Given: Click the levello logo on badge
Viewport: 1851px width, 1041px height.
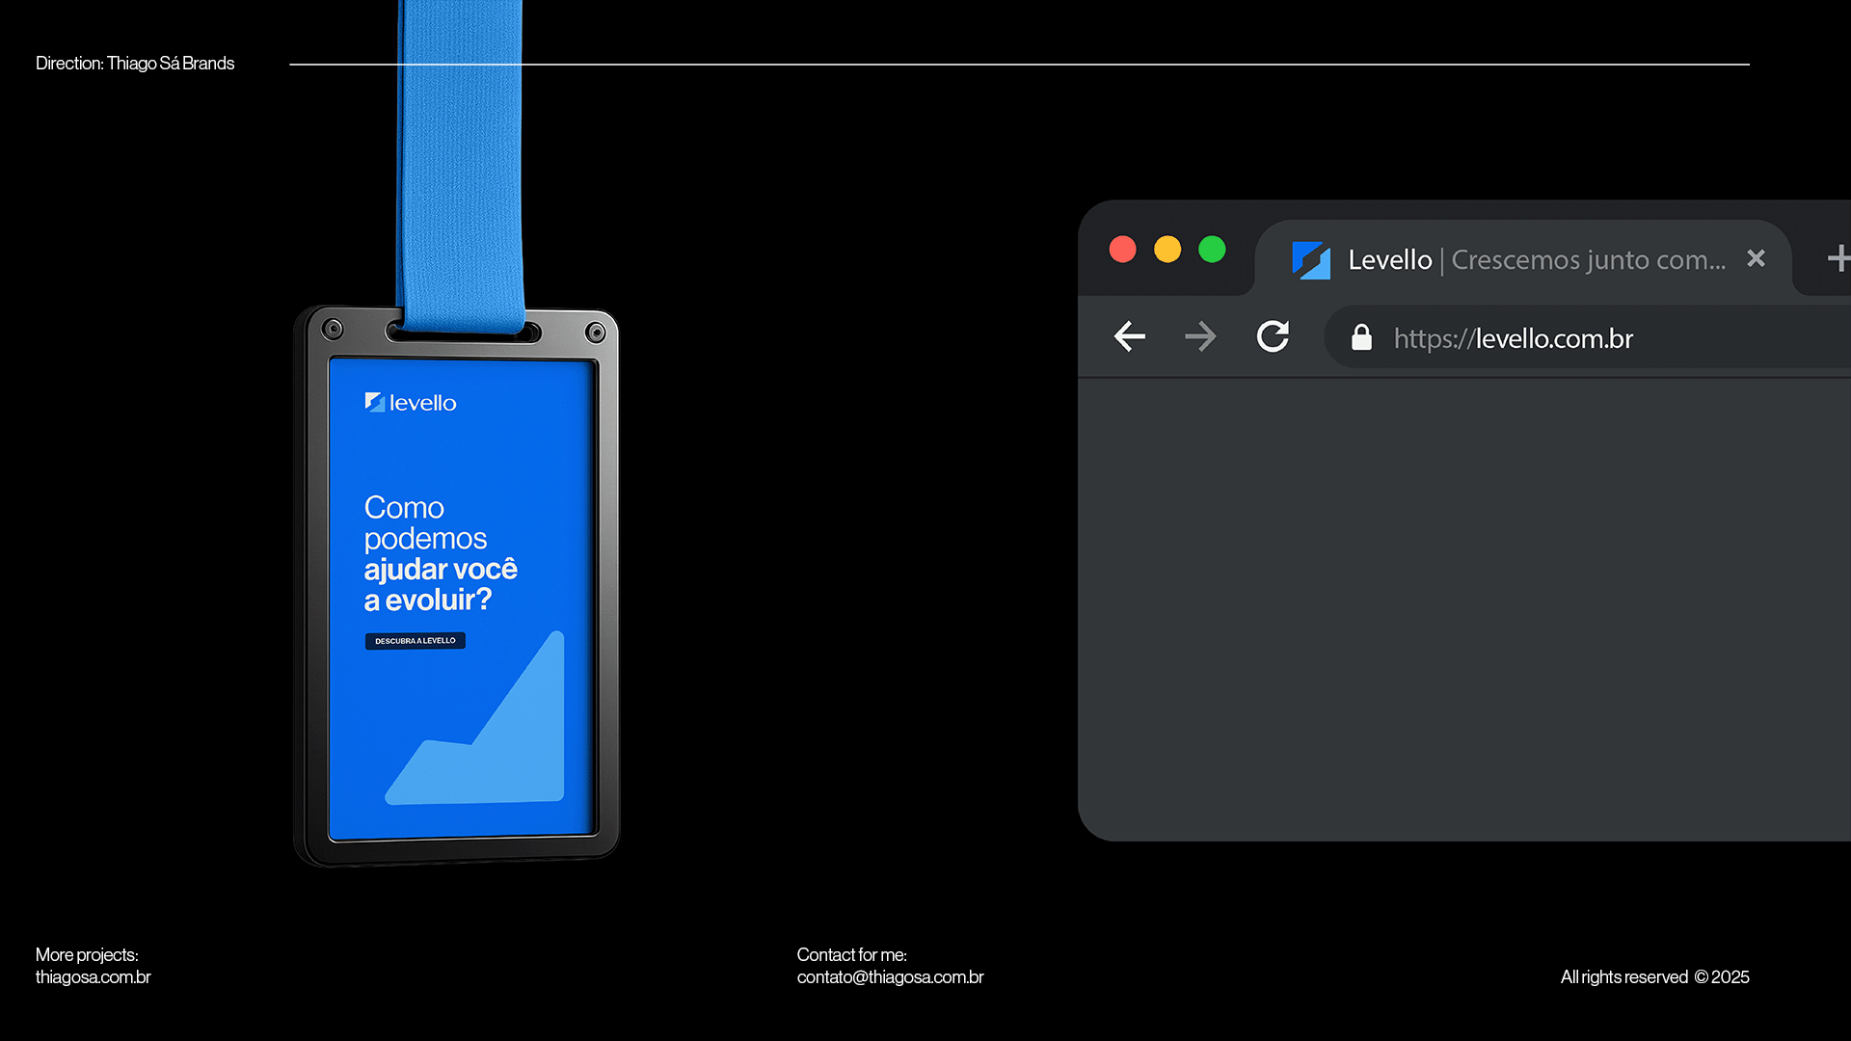Looking at the screenshot, I should point(411,403).
